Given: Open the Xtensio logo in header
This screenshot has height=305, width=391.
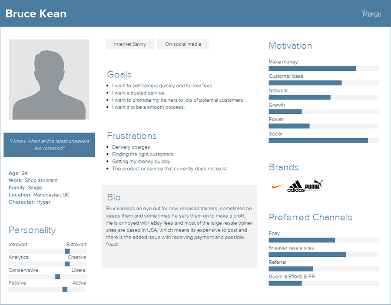Looking at the screenshot, I should pyautogui.click(x=371, y=13).
